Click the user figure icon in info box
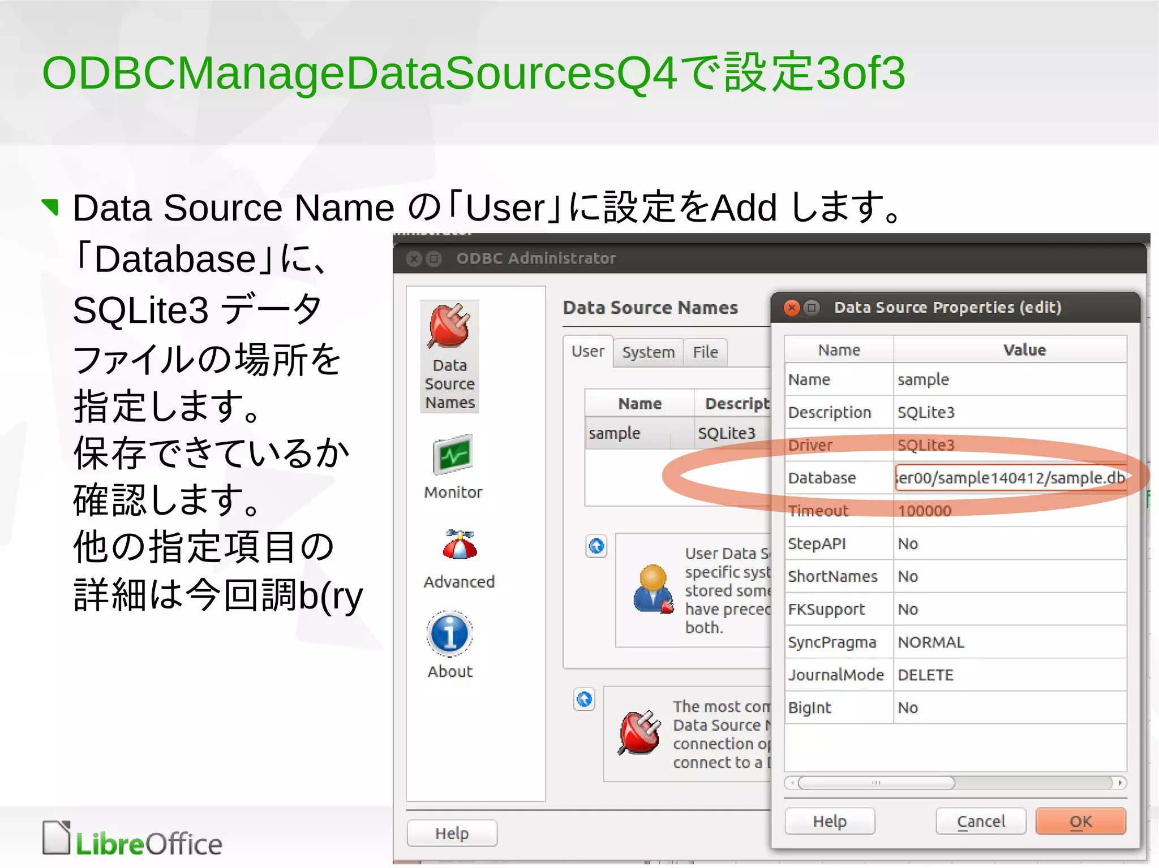 click(x=653, y=589)
